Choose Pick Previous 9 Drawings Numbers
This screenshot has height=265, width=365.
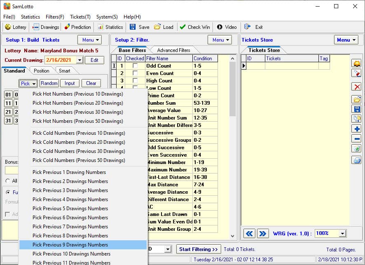point(83,245)
